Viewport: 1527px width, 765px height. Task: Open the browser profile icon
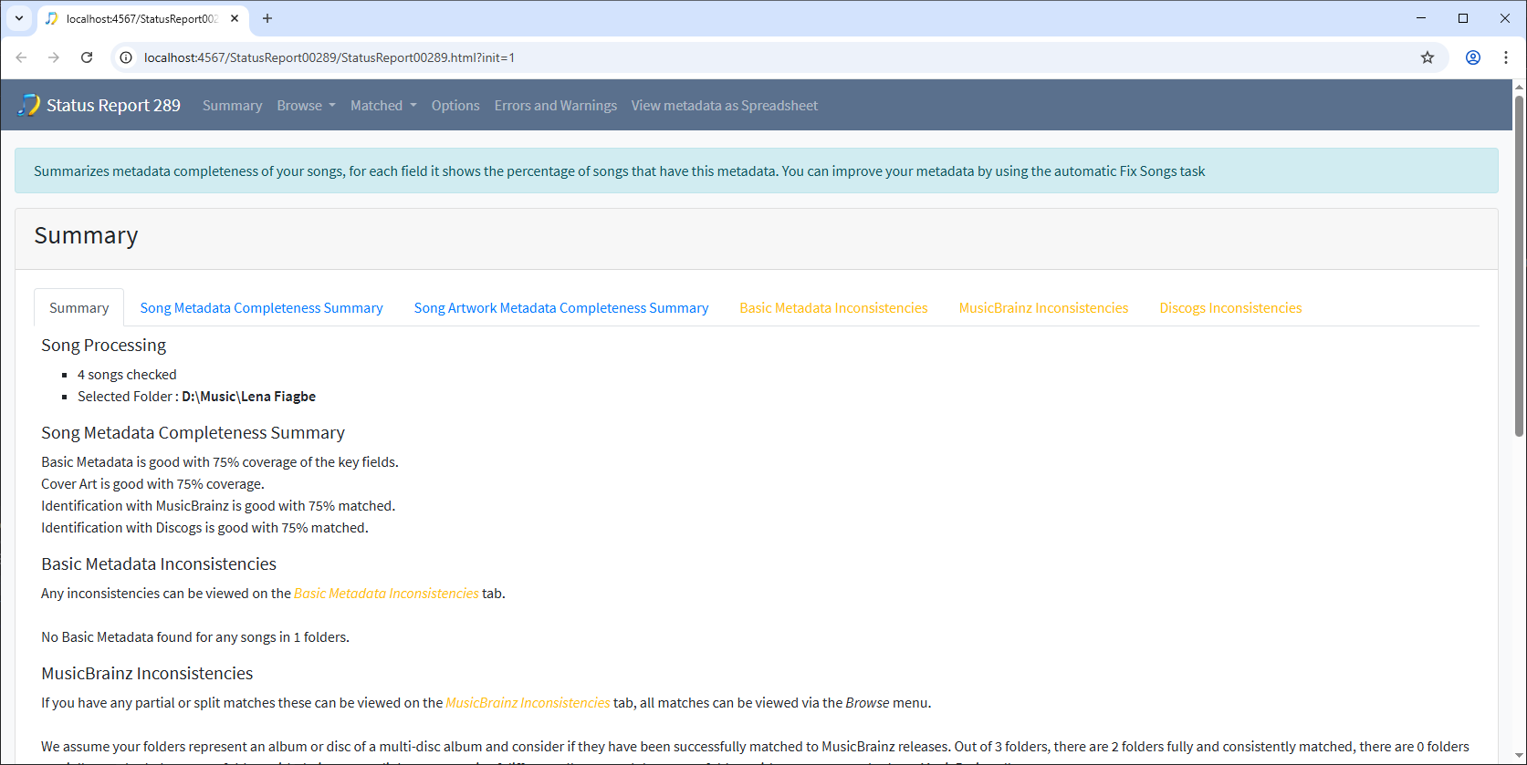click(x=1473, y=57)
